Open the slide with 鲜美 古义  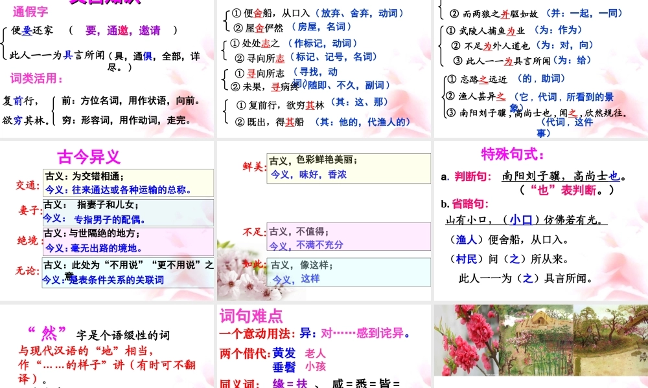pyautogui.click(x=324, y=221)
